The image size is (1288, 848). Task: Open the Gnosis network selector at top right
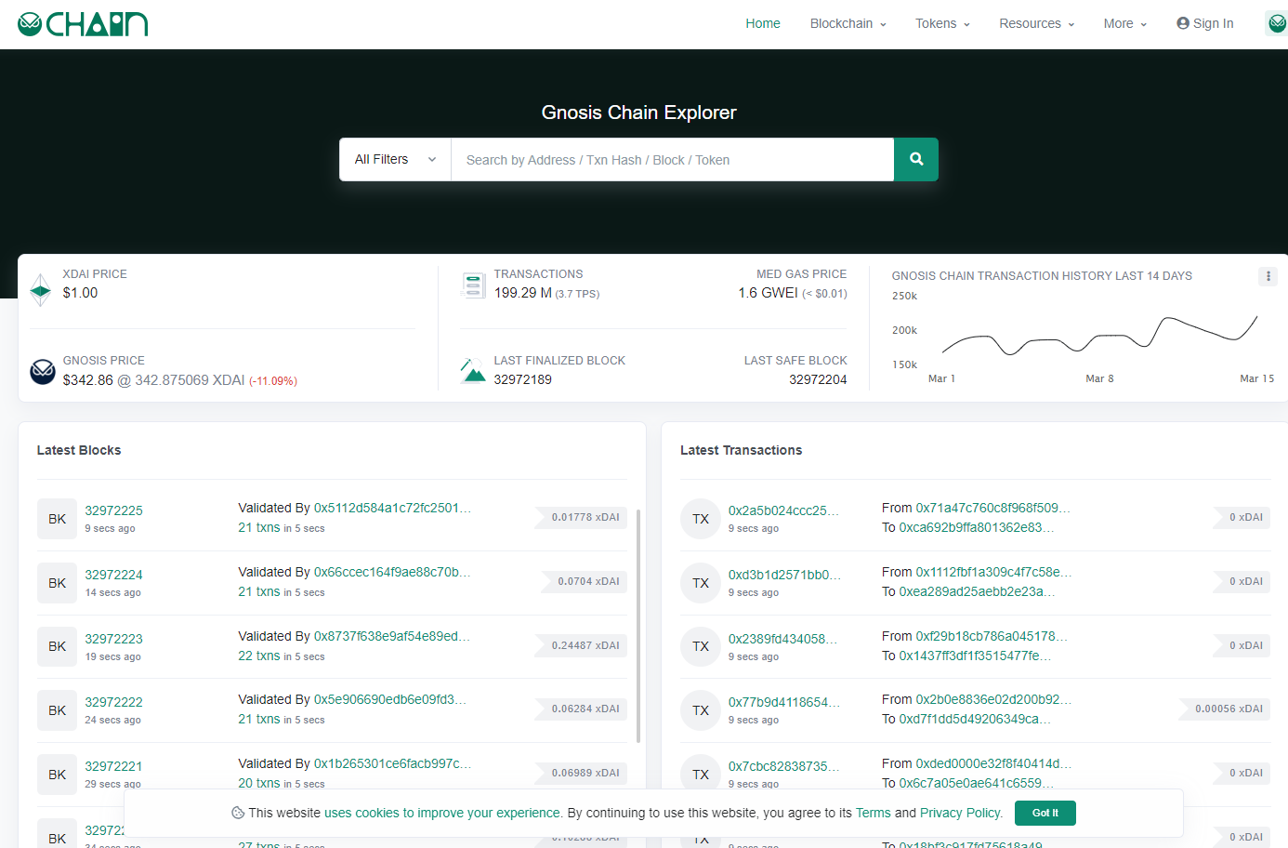click(x=1276, y=22)
